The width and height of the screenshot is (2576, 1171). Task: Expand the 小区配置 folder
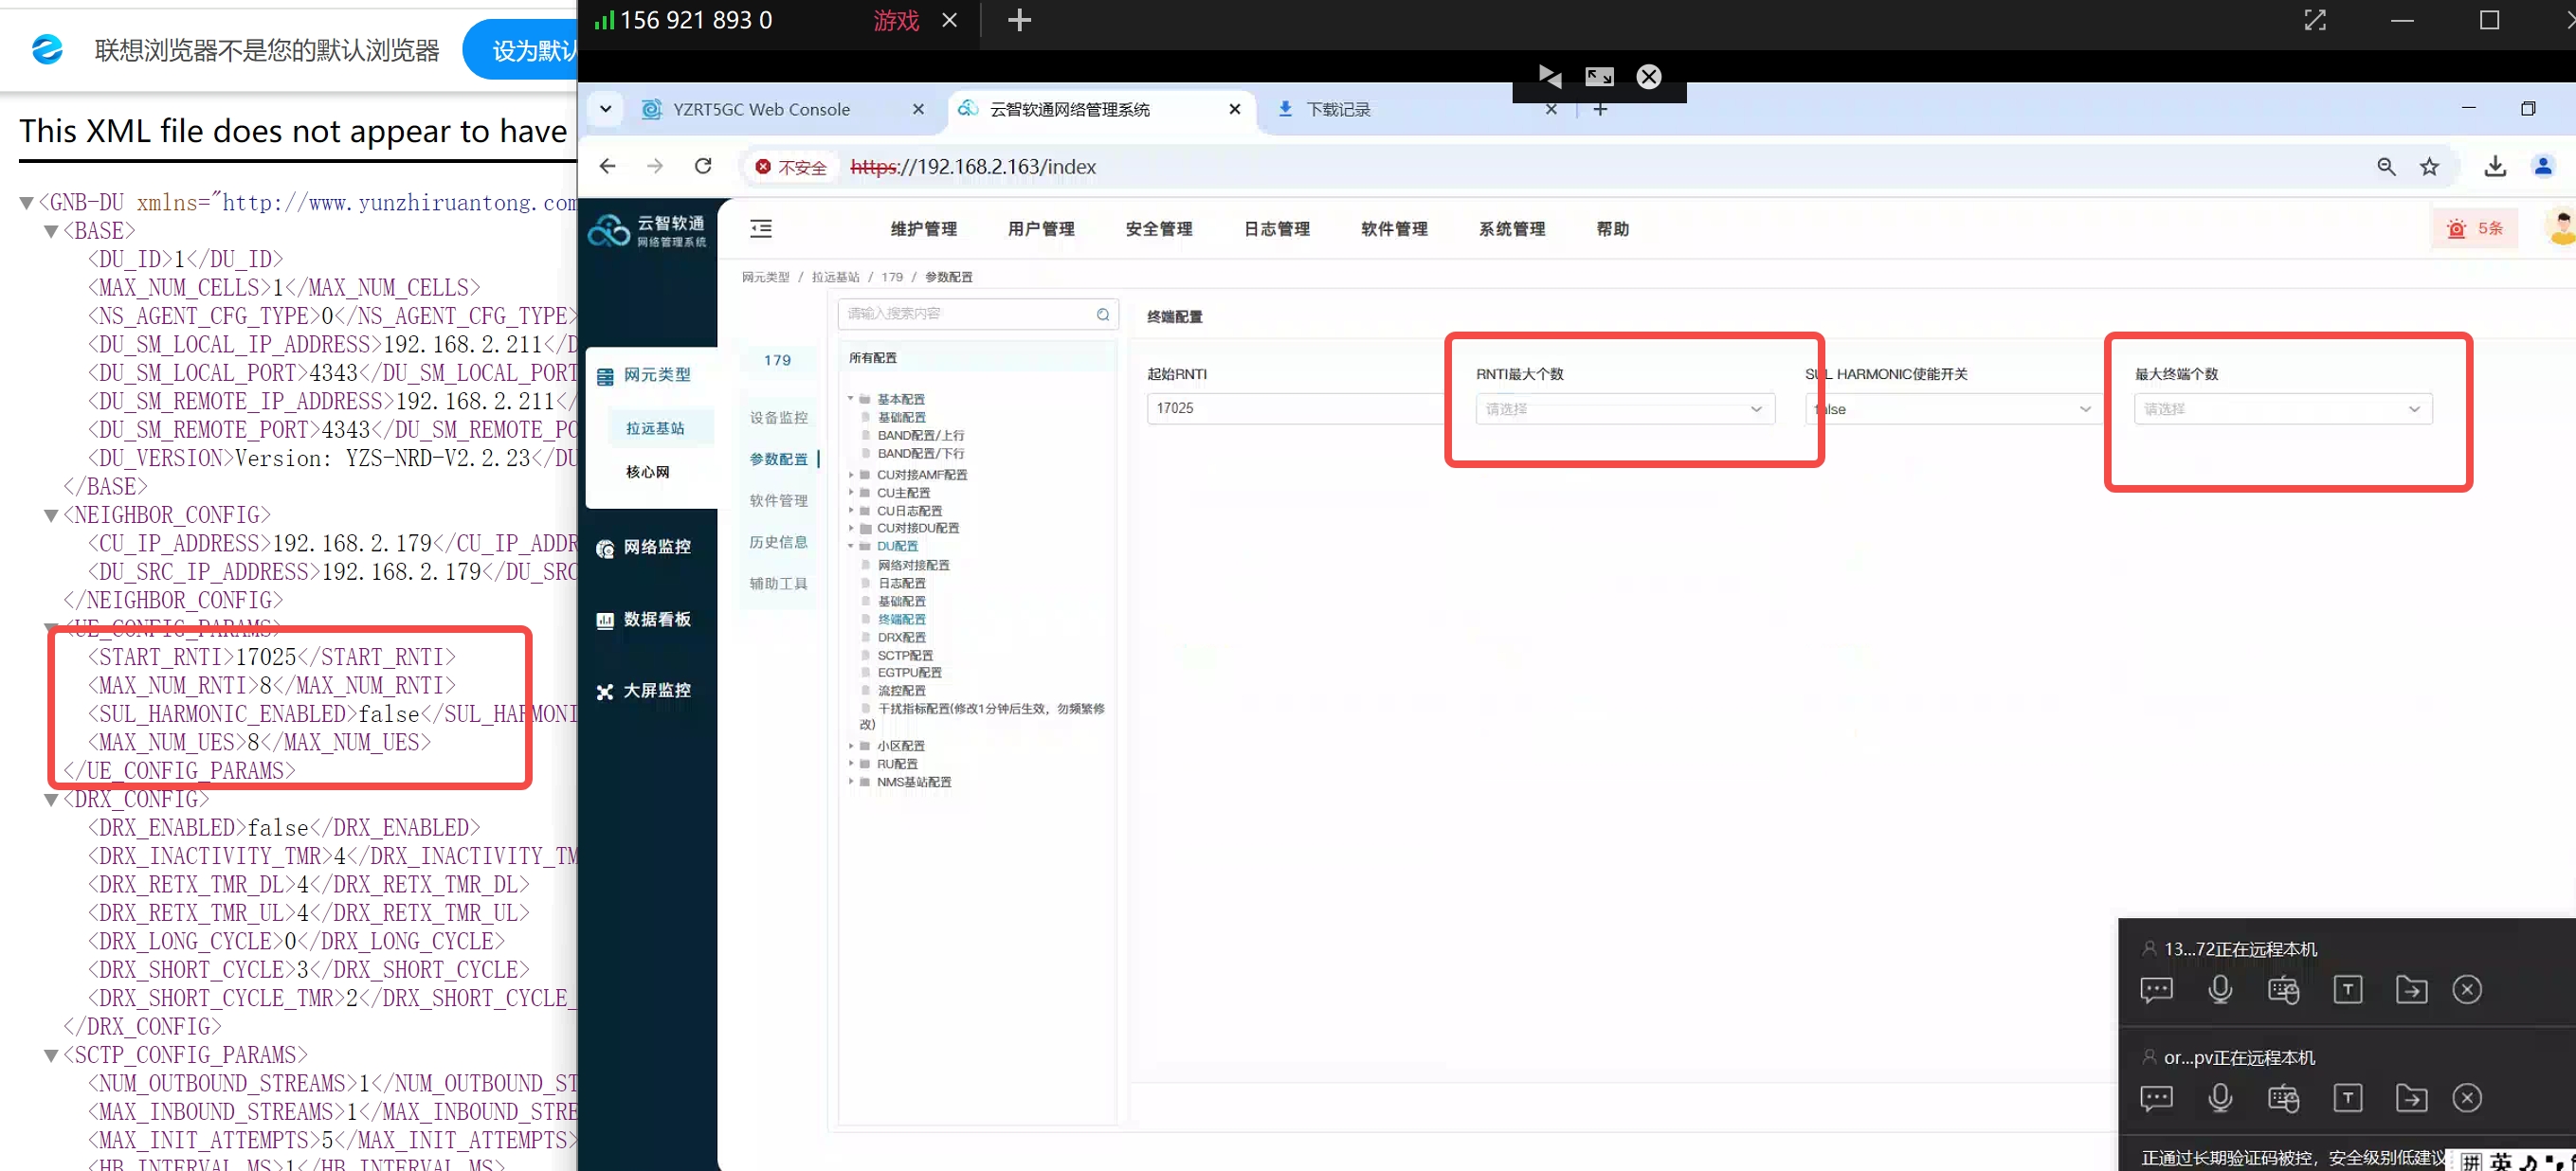point(851,746)
